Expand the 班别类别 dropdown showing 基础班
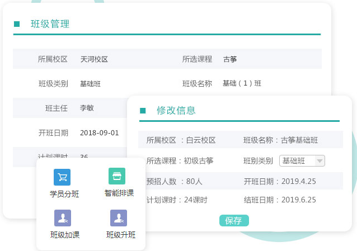357x251 pixels. click(302, 161)
